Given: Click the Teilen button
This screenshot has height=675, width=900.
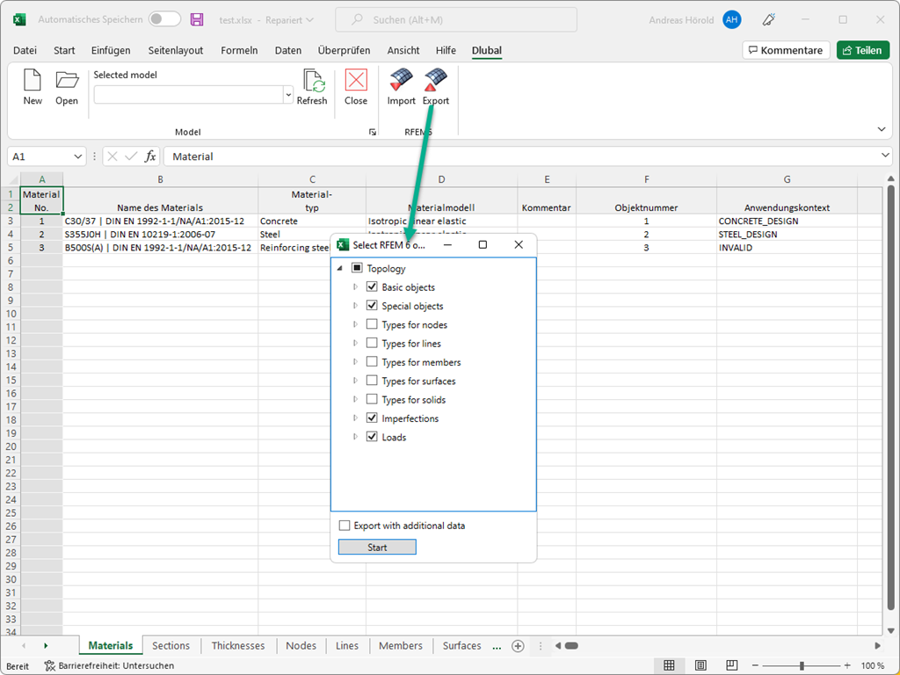Looking at the screenshot, I should tap(862, 50).
